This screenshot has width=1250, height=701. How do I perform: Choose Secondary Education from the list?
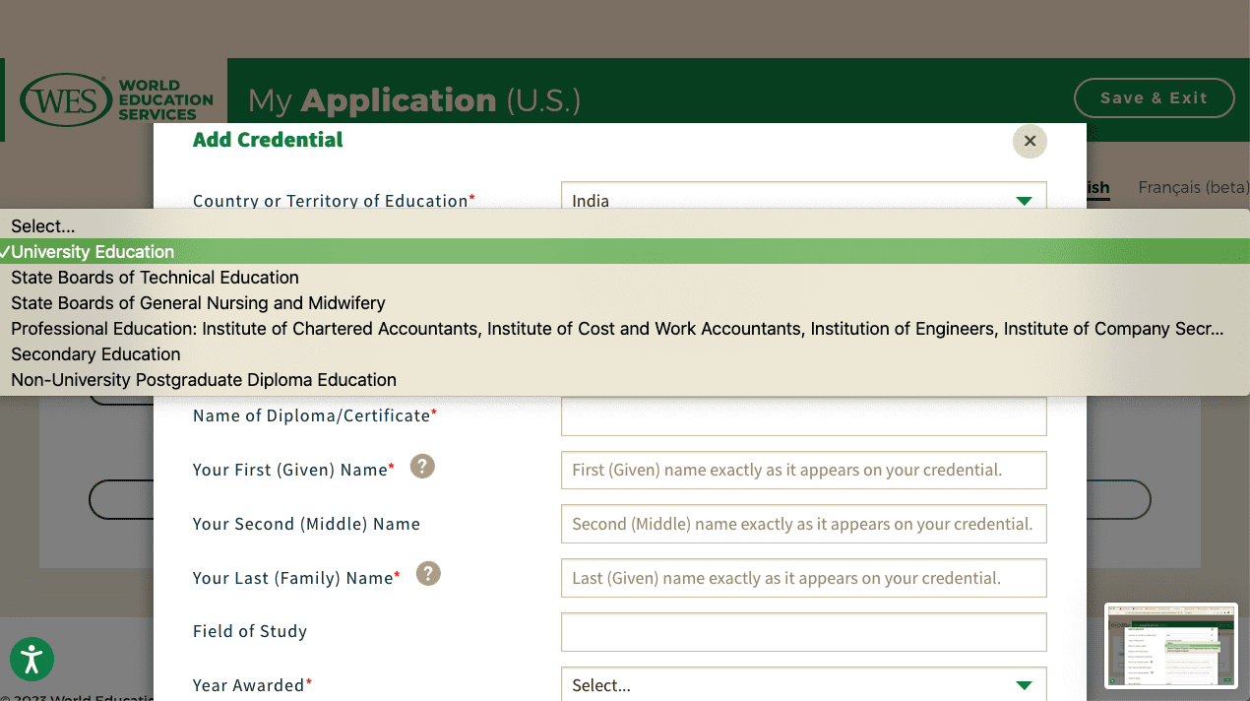point(94,353)
